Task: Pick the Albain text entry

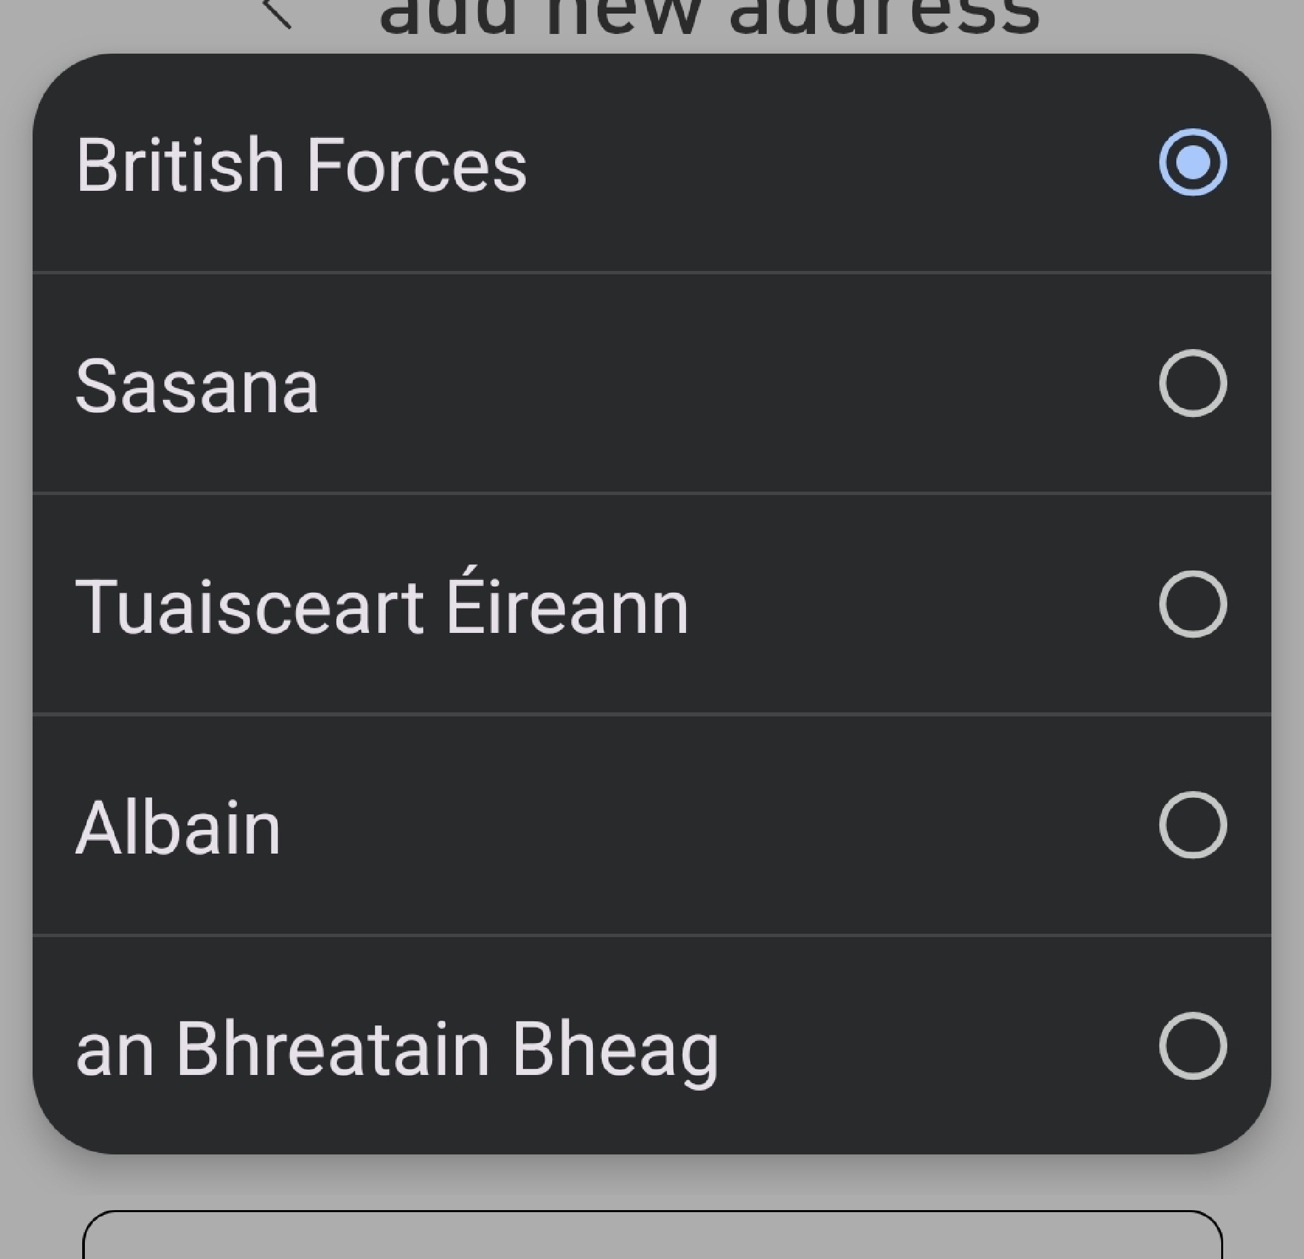Action: 178,827
